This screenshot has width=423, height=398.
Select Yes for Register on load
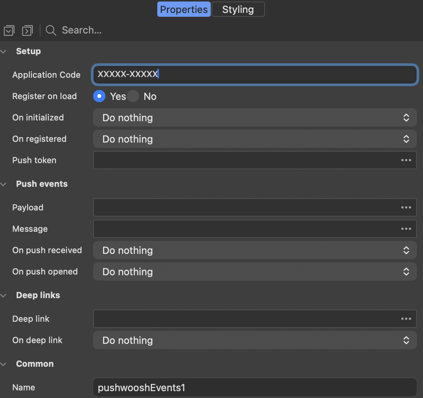pyautogui.click(x=99, y=96)
